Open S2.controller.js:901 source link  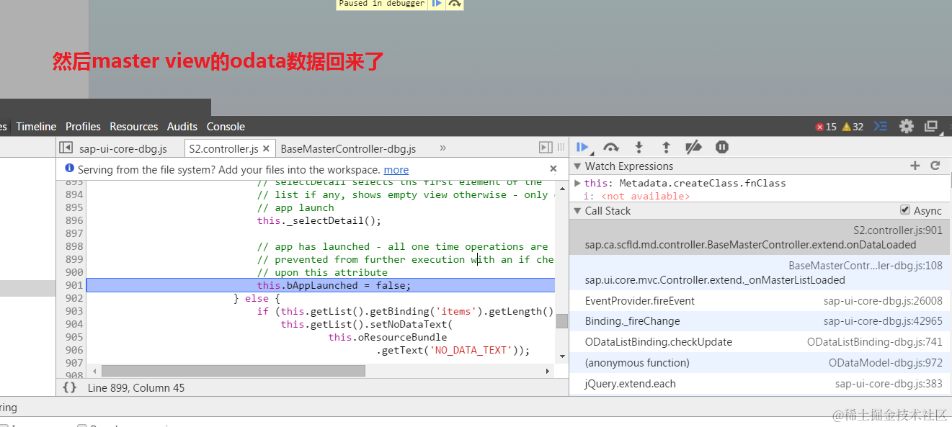coord(898,230)
